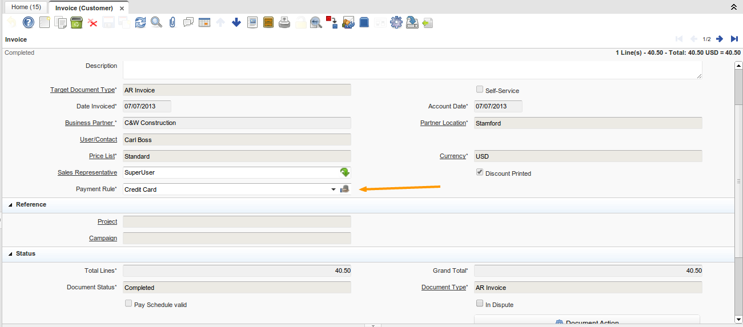This screenshot has height=327, width=743.
Task: Switch to the Home (15) tab
Action: pos(26,7)
